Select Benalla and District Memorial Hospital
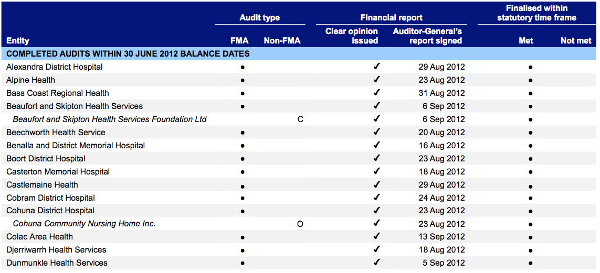This screenshot has width=600, height=273. [76, 146]
